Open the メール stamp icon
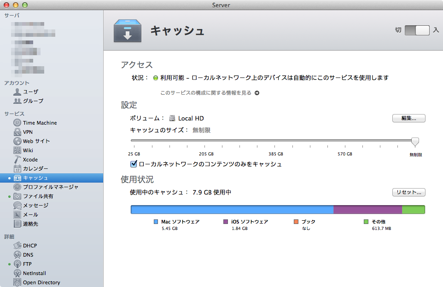This screenshot has width=443, height=287. [x=17, y=215]
